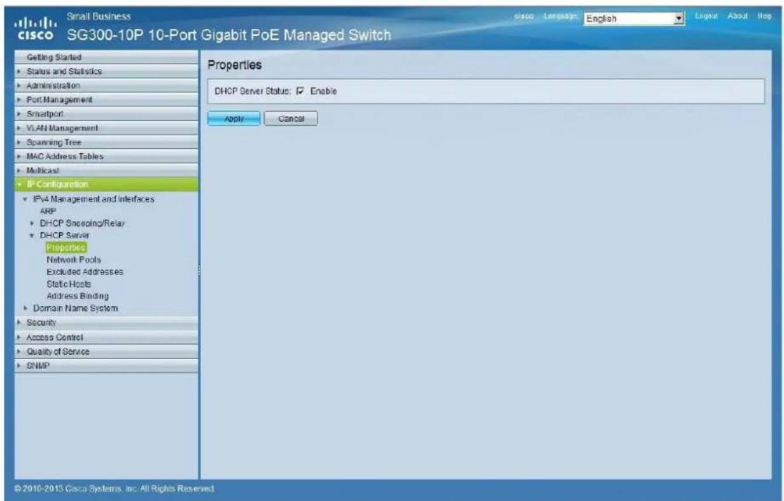Click the cisco username text in header
This screenshot has width=784, height=501.
point(522,15)
